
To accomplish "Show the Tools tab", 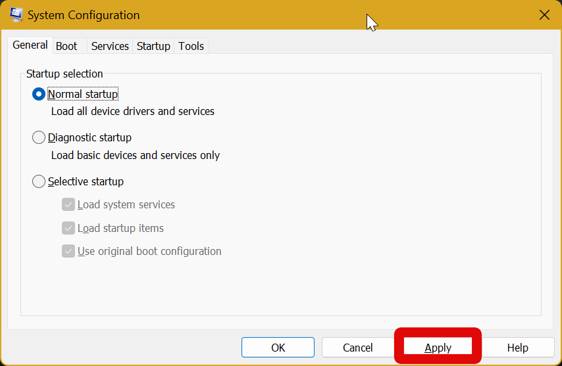I will pyautogui.click(x=192, y=46).
